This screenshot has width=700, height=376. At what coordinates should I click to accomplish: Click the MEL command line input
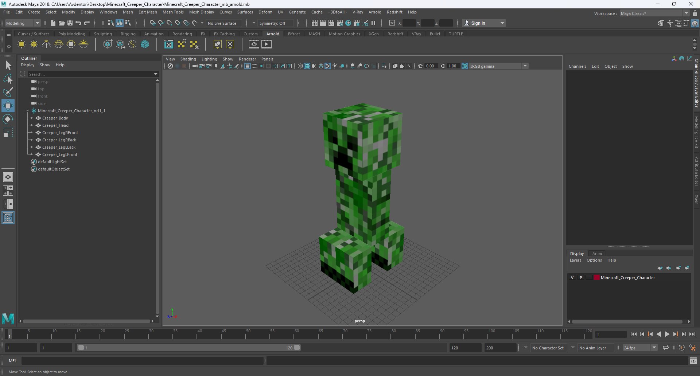(x=142, y=361)
